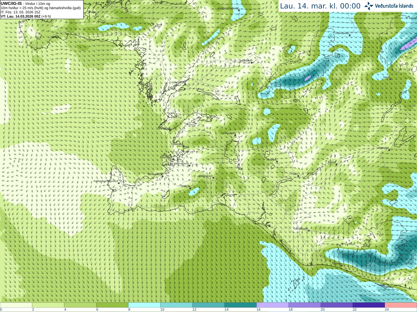Click the 22–24 m/s dark indigo legend swatch
417x312 pixels.
pos(369,305)
